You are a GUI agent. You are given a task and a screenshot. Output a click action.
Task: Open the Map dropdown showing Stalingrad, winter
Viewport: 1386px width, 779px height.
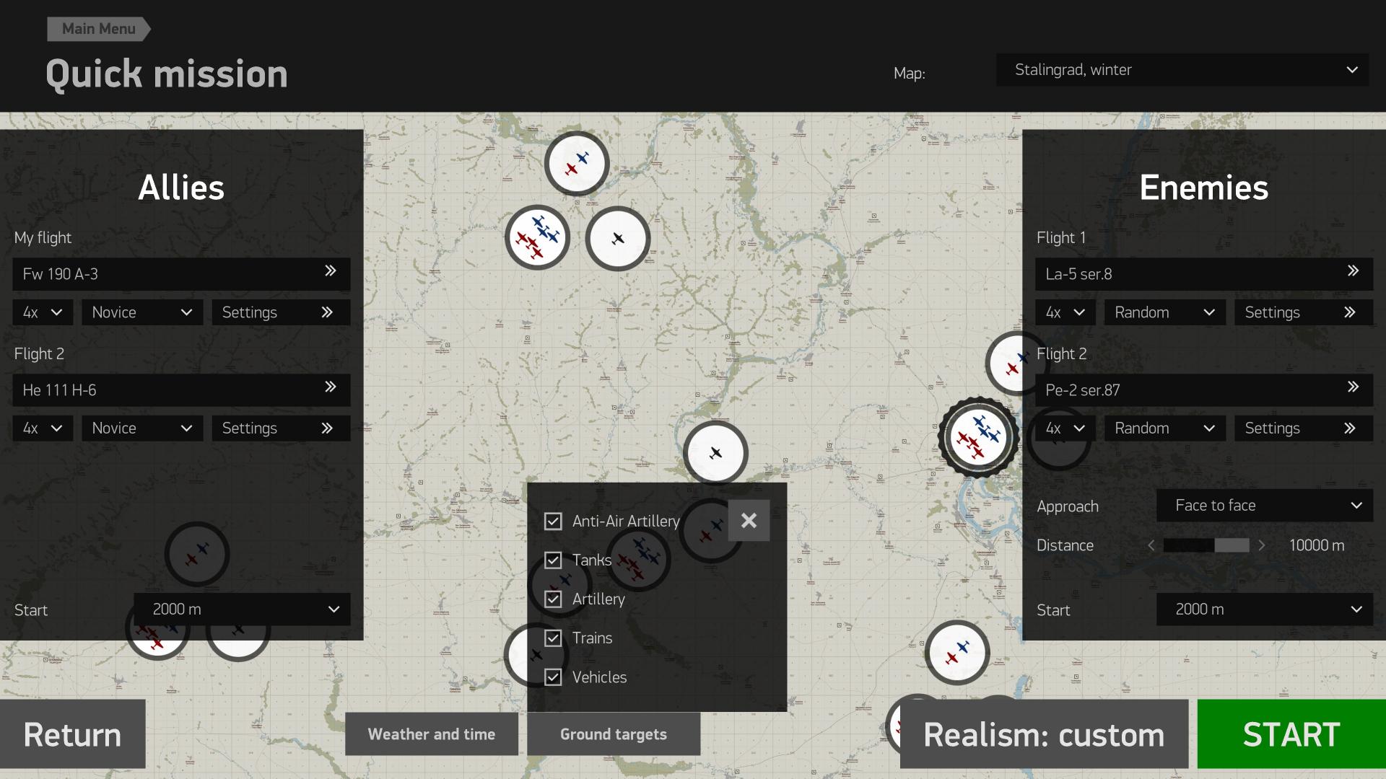pyautogui.click(x=1182, y=70)
